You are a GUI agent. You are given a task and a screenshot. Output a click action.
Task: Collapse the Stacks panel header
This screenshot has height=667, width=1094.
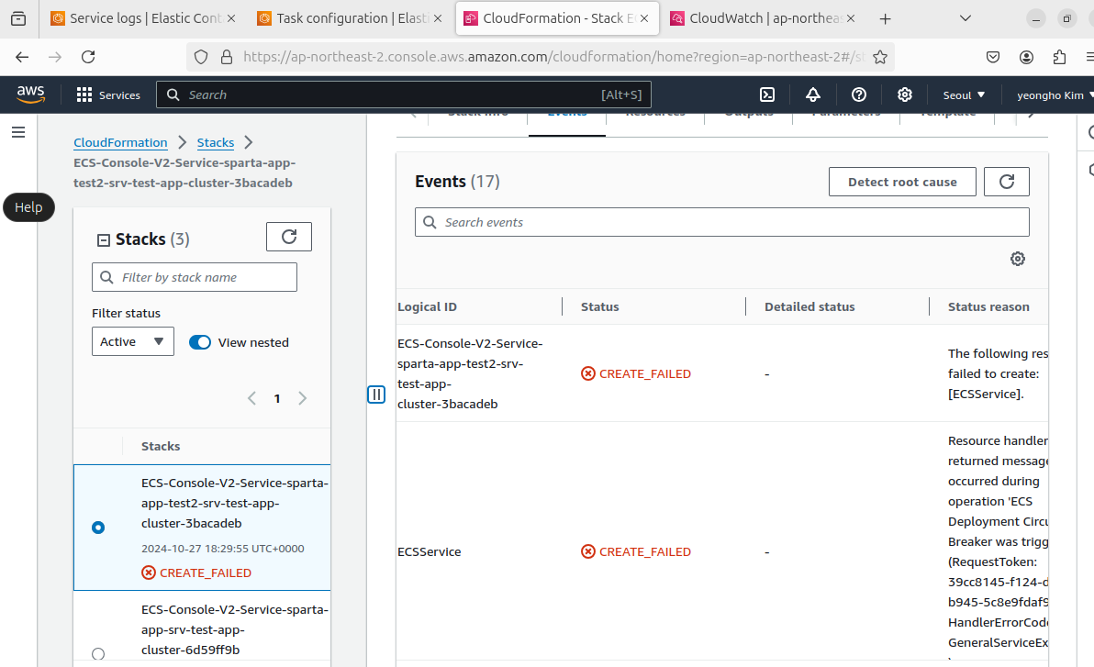click(x=104, y=240)
